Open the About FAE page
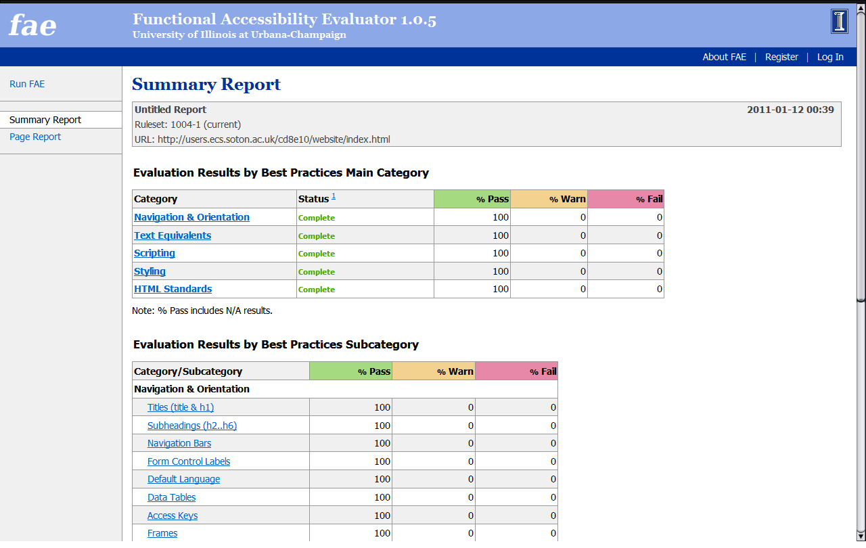The image size is (866, 548). 724,57
